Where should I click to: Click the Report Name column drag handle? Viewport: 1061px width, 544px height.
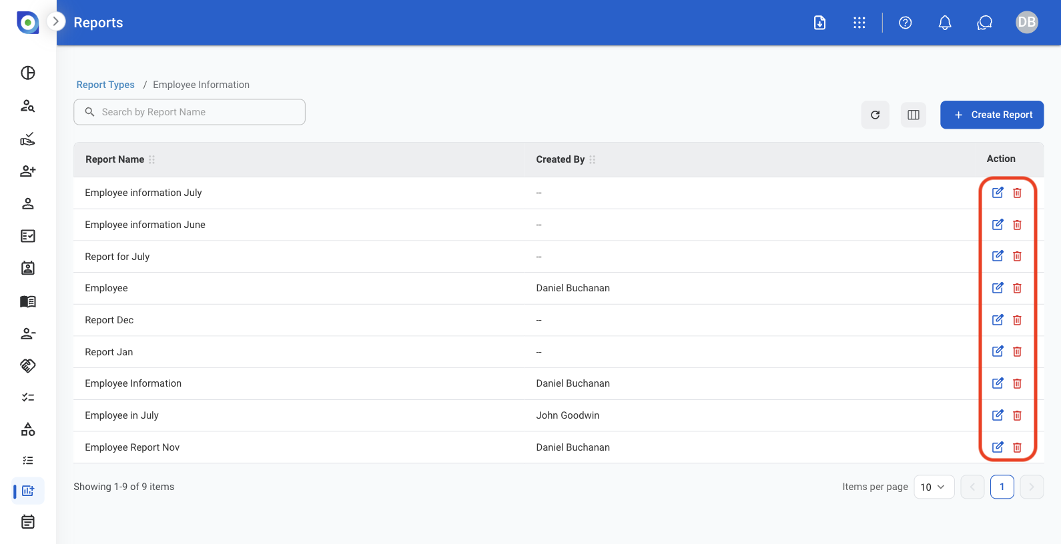152,159
